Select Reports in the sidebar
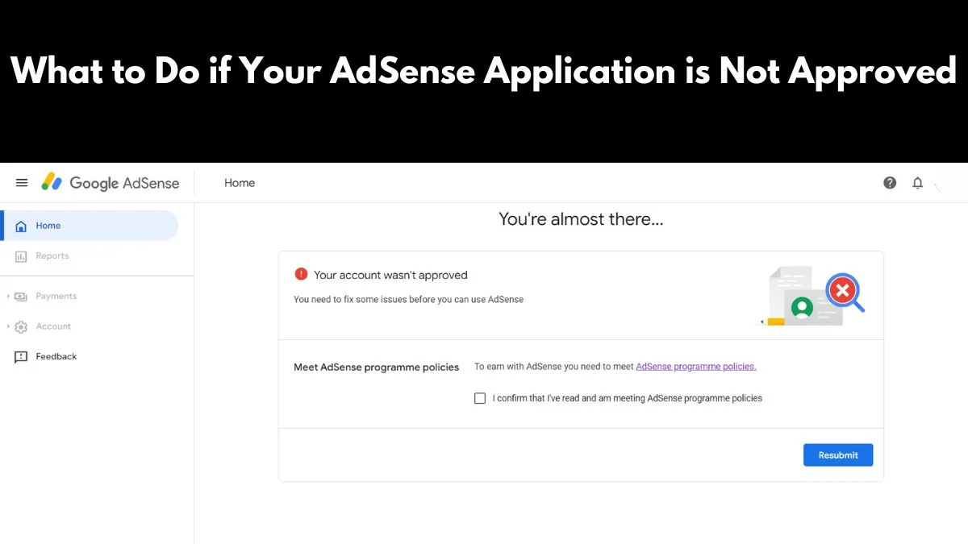This screenshot has width=968, height=544. click(51, 255)
